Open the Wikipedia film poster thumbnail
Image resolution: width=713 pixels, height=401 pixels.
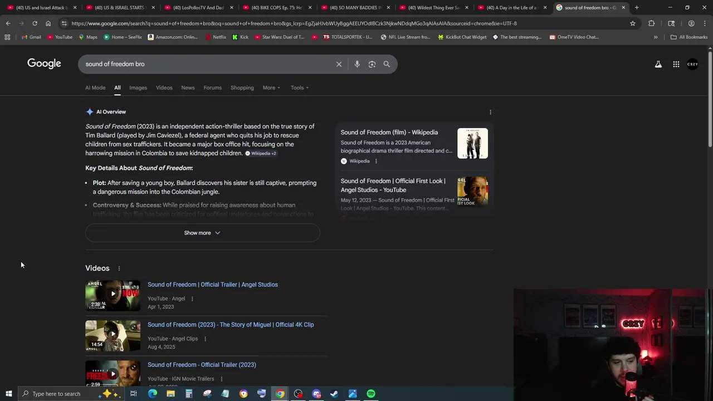click(x=472, y=143)
